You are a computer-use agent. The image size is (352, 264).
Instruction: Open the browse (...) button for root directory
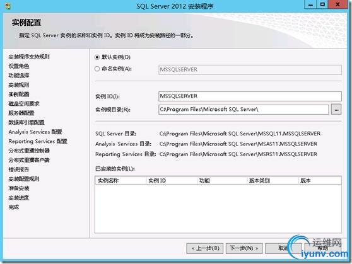coord(336,110)
